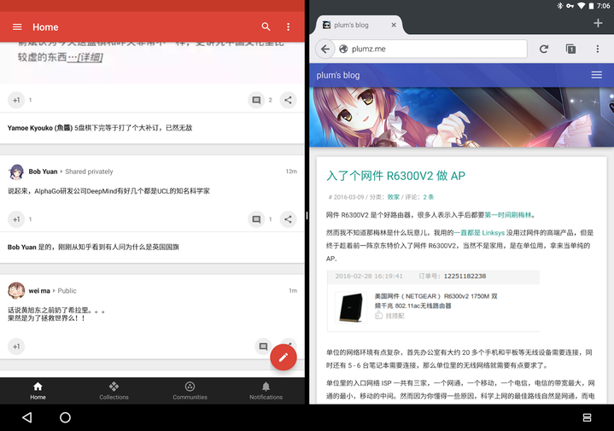
Task: Toggle +1 on Yamoe Kyouko's post
Action: tap(16, 100)
